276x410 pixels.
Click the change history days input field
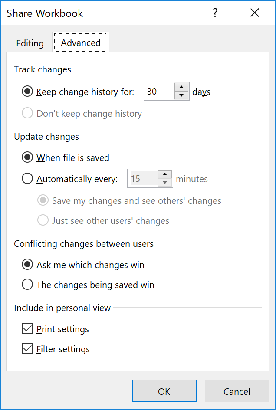click(x=158, y=92)
